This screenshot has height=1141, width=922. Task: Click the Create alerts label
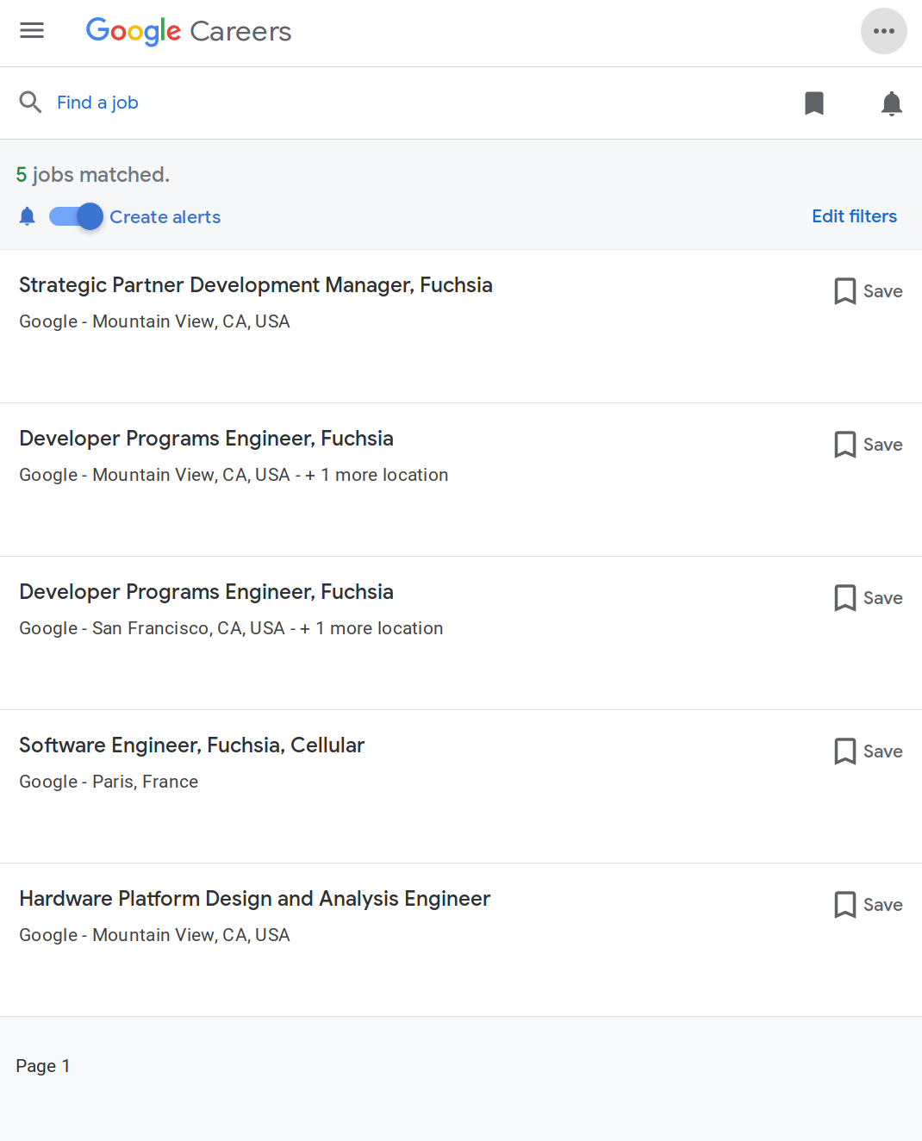tap(165, 217)
